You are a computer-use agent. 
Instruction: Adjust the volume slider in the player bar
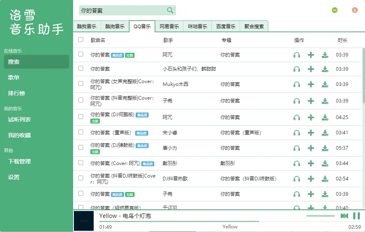[320, 216]
